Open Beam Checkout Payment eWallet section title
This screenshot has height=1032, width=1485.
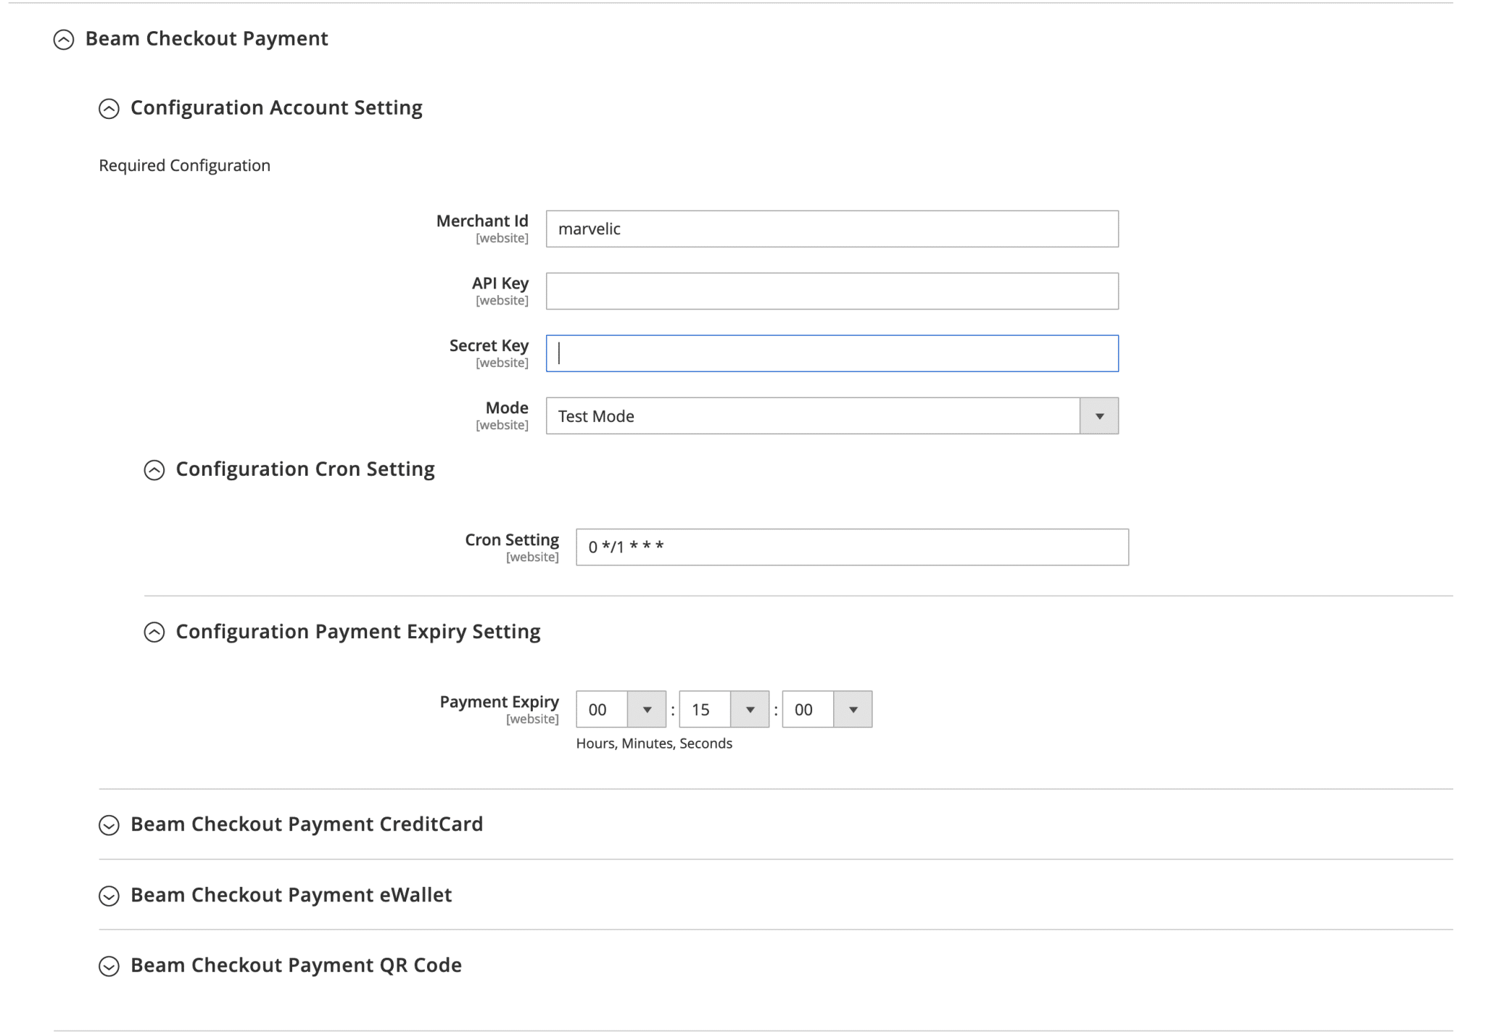[x=291, y=895]
